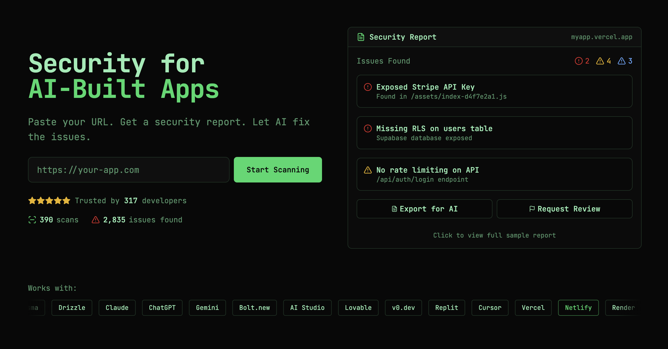Click Request Review button
Screen dimensions: 668x349
[x=564, y=209]
